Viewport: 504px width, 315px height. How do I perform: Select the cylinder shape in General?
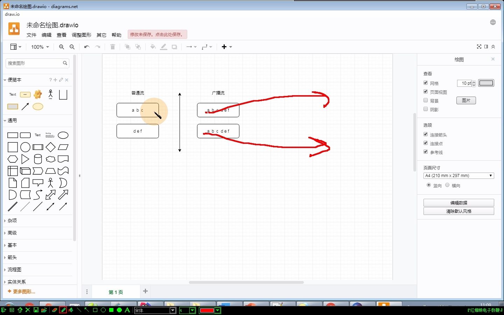tap(38, 159)
